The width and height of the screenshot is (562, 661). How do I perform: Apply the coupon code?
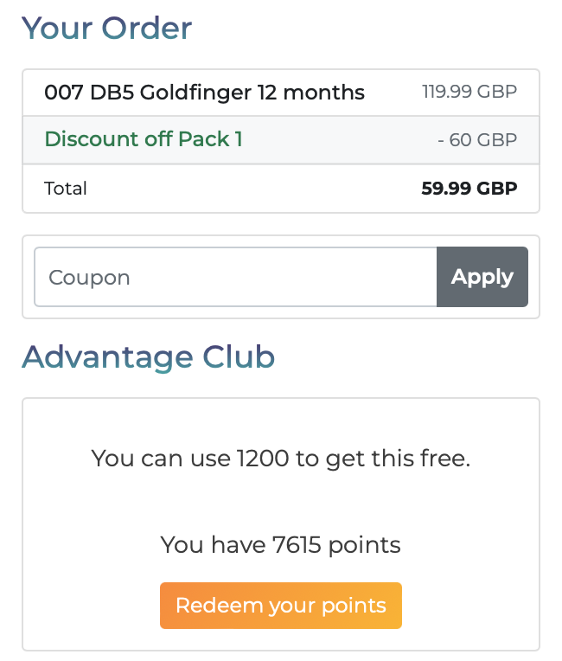tap(482, 277)
